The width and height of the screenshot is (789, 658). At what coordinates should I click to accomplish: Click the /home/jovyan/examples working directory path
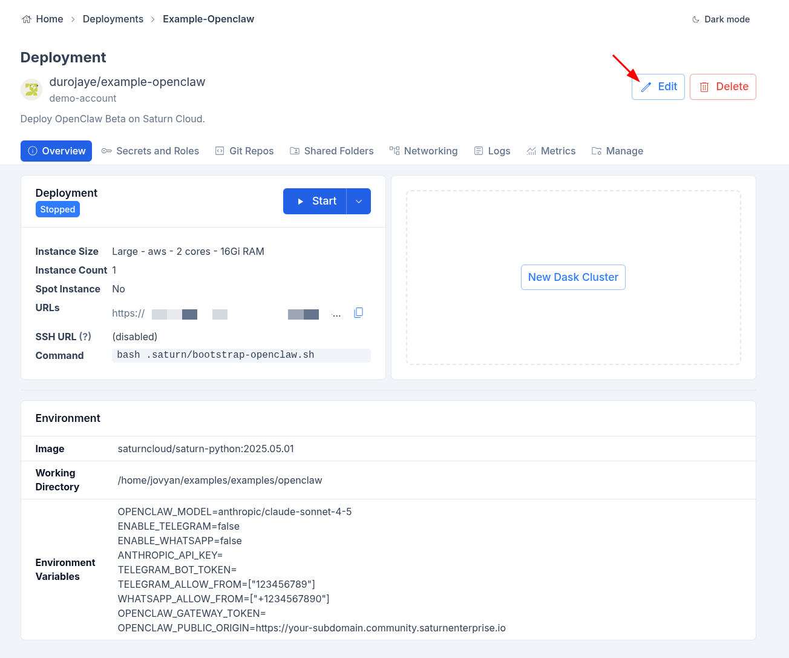(220, 481)
